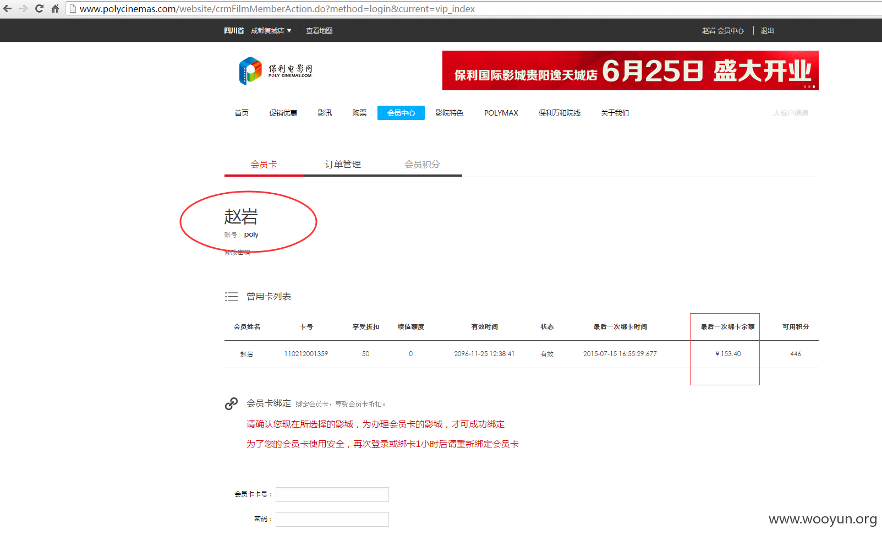This screenshot has height=535, width=882.
Task: Click the Poly Cinemas logo
Action: (276, 70)
